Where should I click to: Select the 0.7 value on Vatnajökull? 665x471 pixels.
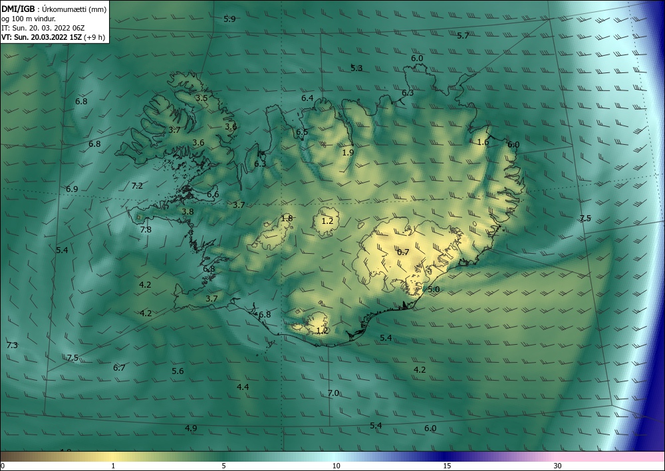(x=404, y=252)
